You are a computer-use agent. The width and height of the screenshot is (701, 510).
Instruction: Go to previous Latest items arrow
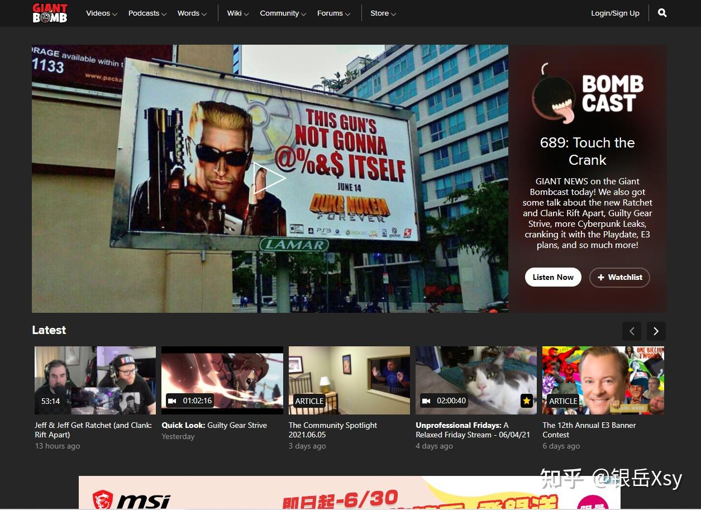tap(632, 331)
